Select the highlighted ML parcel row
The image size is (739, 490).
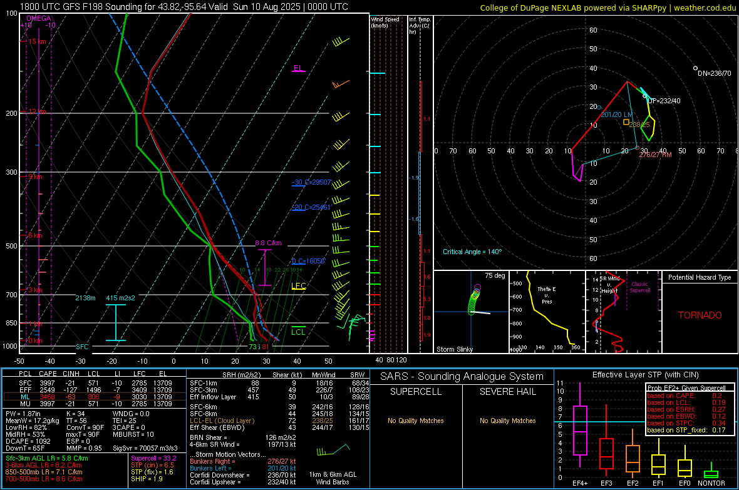coord(95,397)
